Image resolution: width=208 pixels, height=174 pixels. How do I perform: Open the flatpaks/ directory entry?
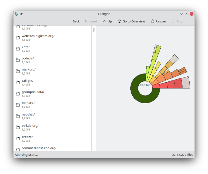tap(28, 103)
